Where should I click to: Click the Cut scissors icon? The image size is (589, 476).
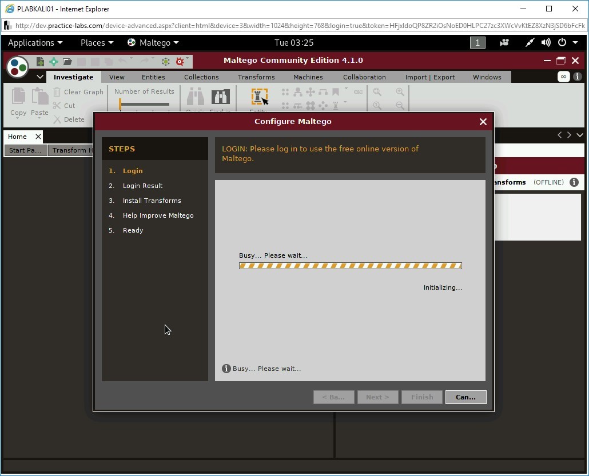click(57, 106)
